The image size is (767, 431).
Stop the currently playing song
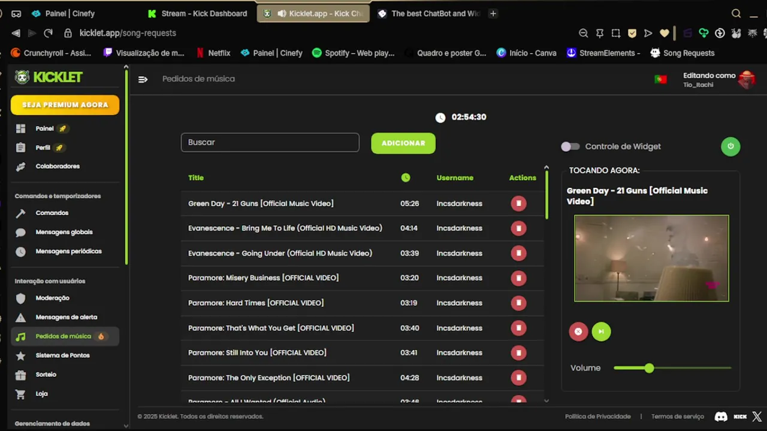point(578,332)
